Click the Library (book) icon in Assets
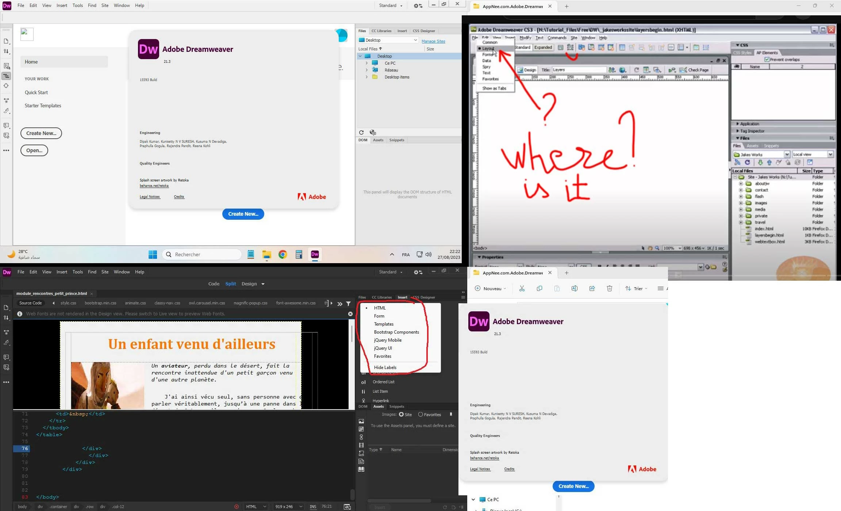The height and width of the screenshot is (511, 841). [361, 469]
